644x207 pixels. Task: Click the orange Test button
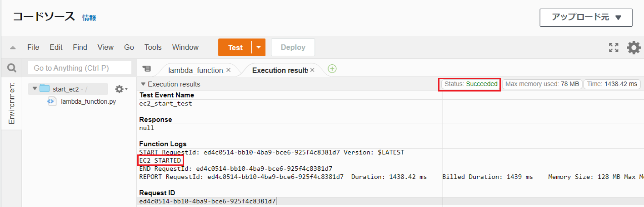[x=235, y=48]
